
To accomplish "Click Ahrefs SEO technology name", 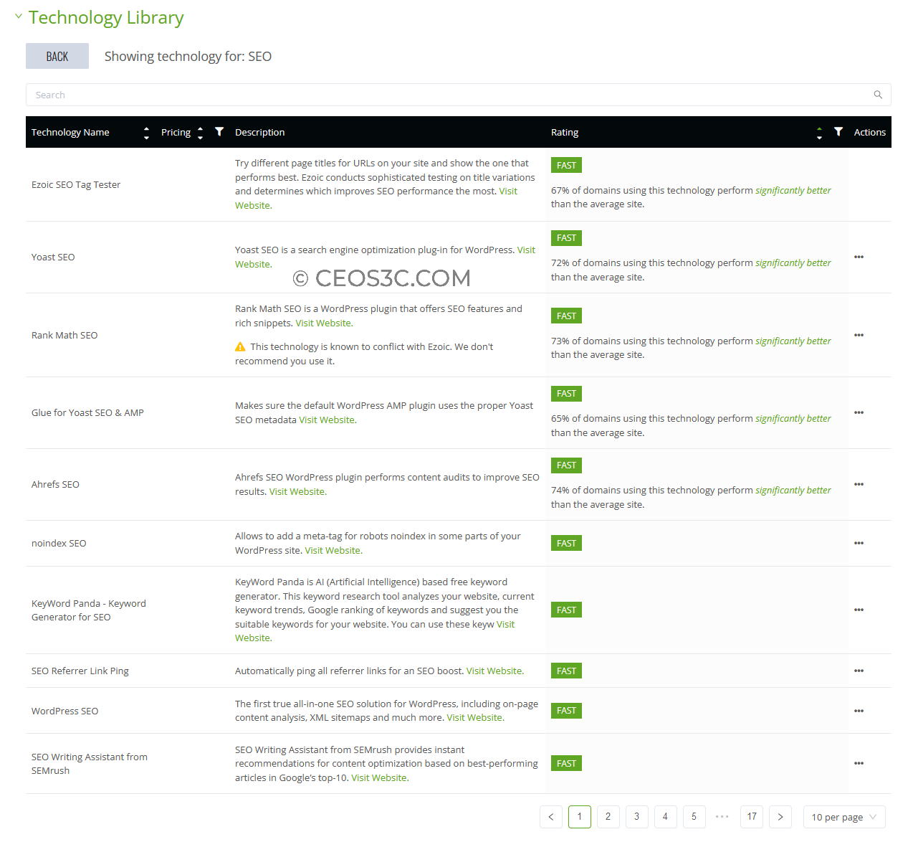I will [x=55, y=485].
